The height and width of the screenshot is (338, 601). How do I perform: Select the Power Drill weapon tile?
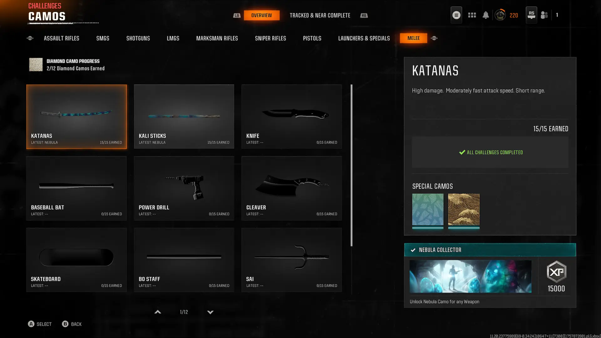pos(184,188)
